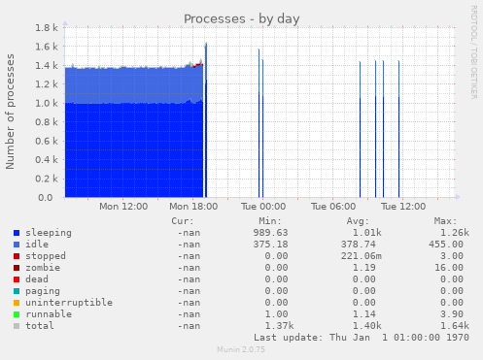Click the 'Cur:' column header
483x360 pixels.
coord(183,221)
